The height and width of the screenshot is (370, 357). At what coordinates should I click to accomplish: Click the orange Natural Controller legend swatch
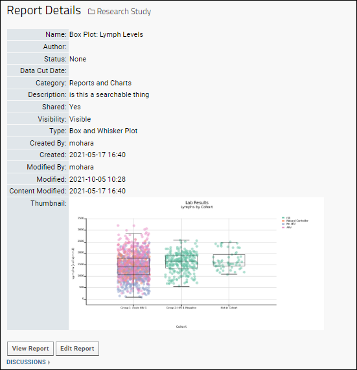coord(283,221)
